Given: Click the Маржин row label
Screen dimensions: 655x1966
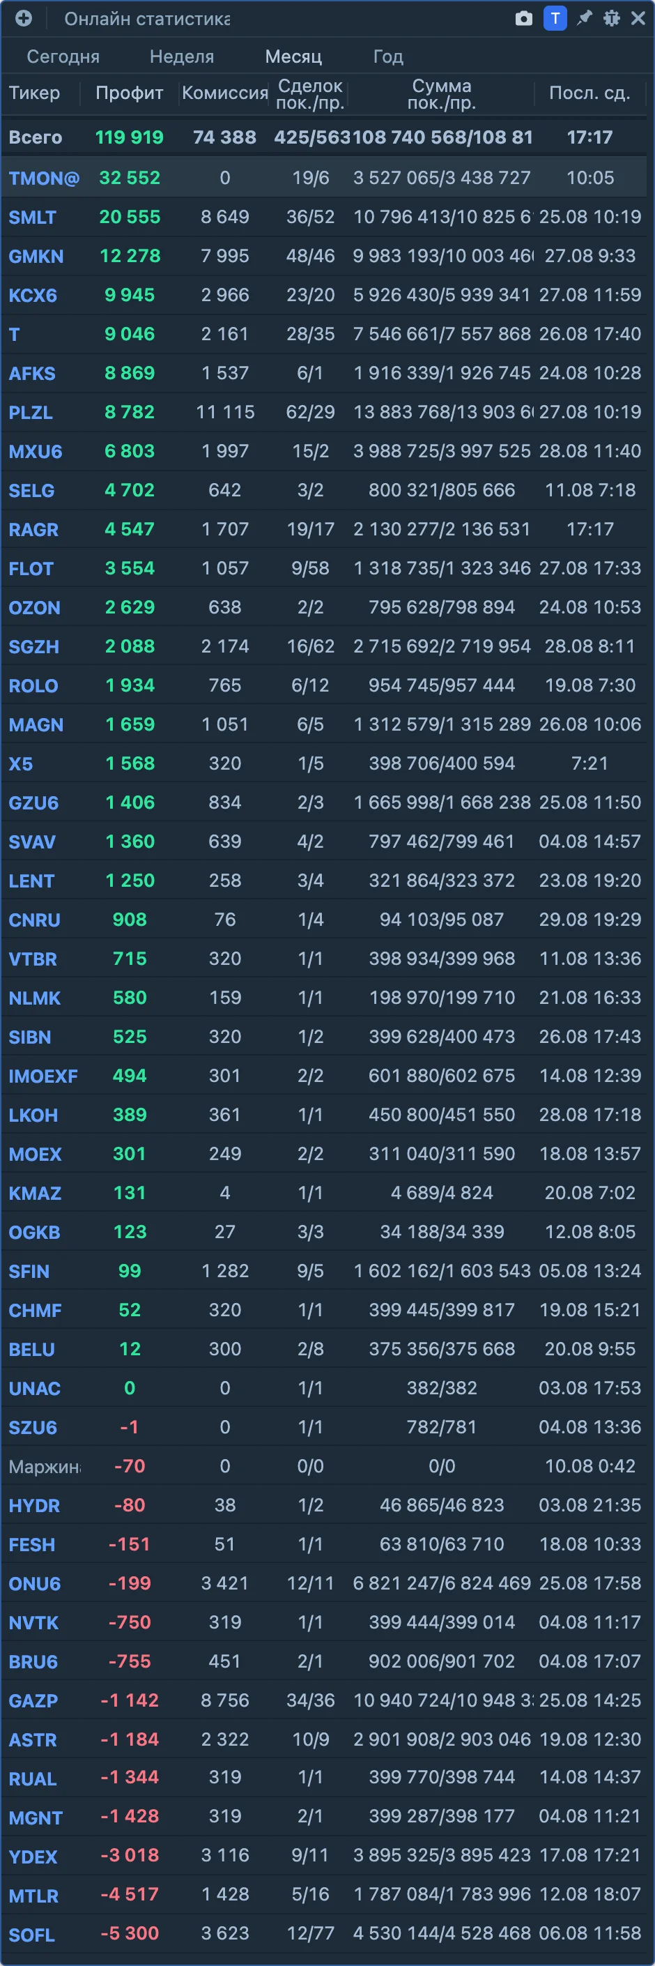Looking at the screenshot, I should tap(44, 1467).
